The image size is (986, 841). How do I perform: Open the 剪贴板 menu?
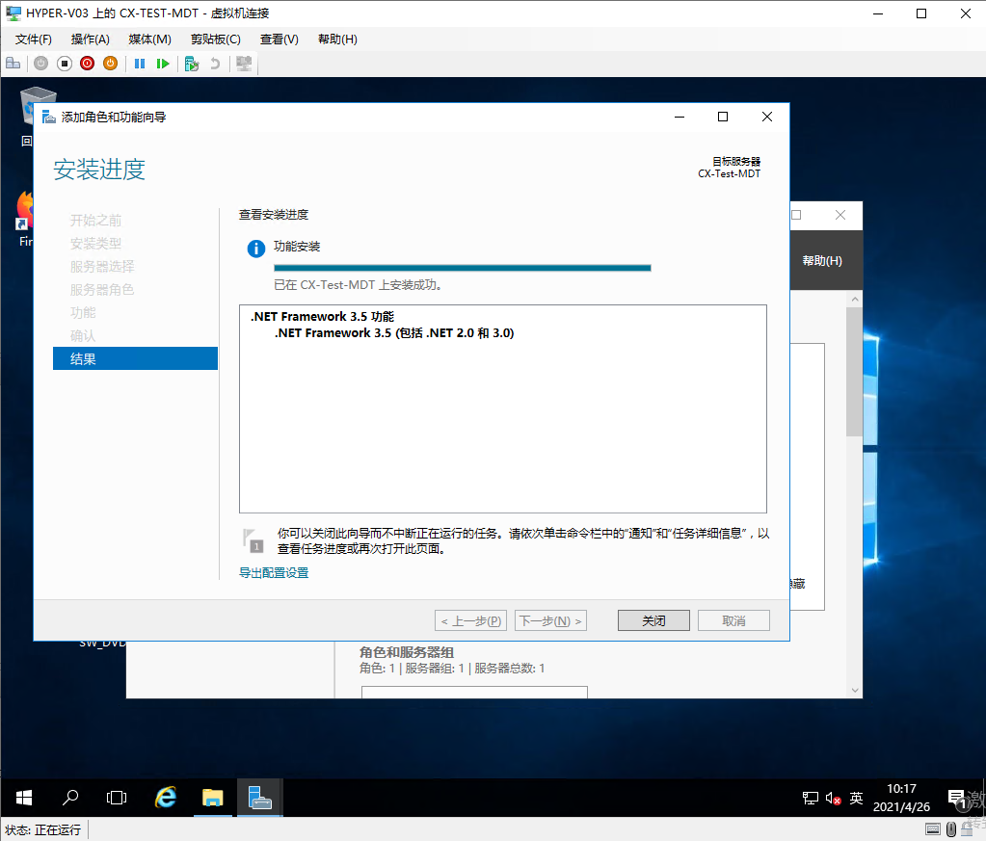pyautogui.click(x=214, y=39)
